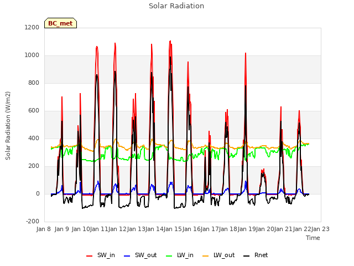The height and width of the screenshot is (266, 354).
Task: Click the Jan 13 x-axis tick label
Action: [136, 229]
